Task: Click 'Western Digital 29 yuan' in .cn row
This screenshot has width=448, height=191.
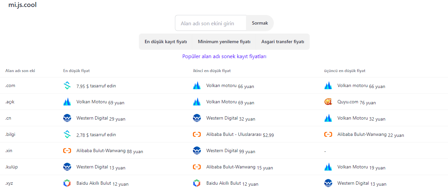Action: (101, 119)
